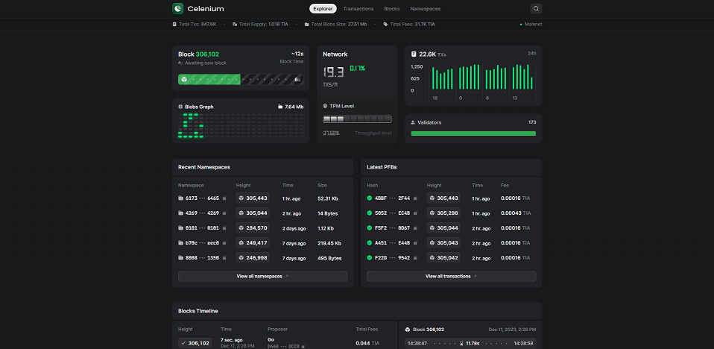714x349 pixels.
Task: Click the green 306,102 block number
Action: [207, 54]
